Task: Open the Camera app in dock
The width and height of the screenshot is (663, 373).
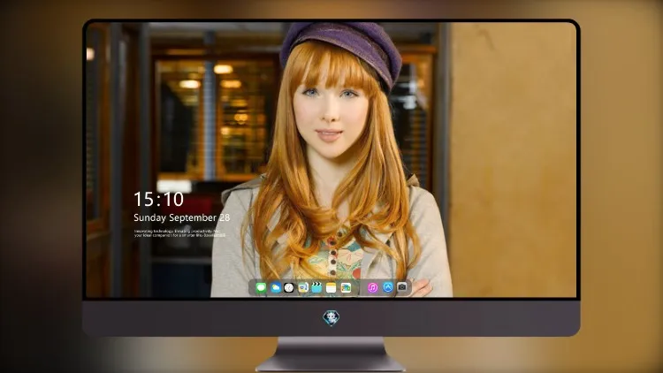Action: [402, 287]
